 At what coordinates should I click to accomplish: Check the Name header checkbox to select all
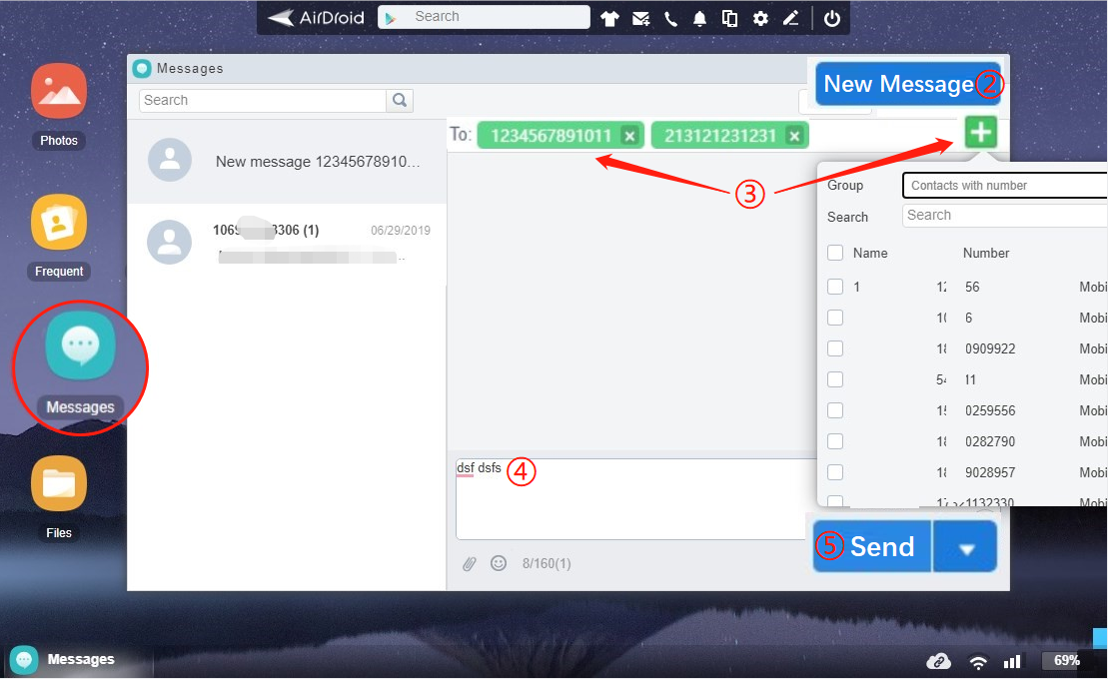click(835, 253)
